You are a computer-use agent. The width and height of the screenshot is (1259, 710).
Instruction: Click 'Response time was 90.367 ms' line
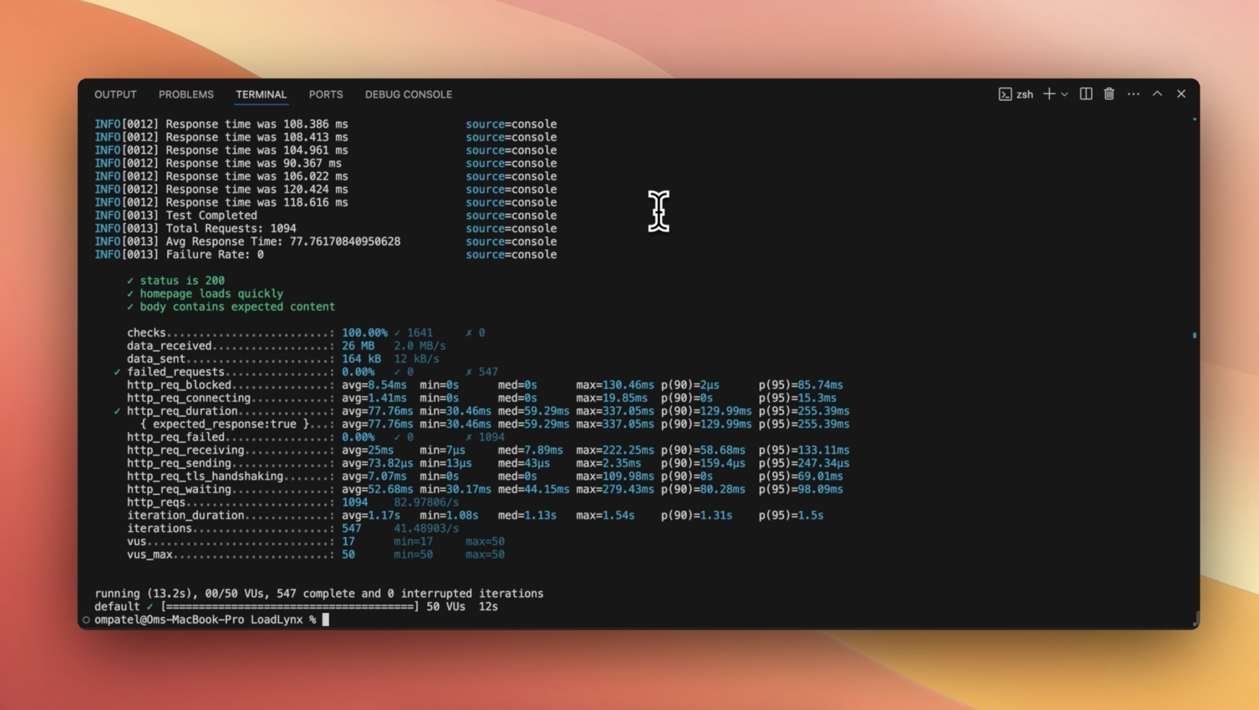coord(254,163)
